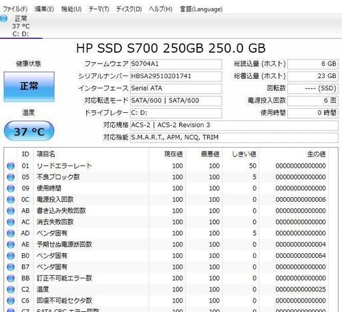Click power-on count value 6 回
Viewport: 342px width, 312px height.
click(x=313, y=101)
